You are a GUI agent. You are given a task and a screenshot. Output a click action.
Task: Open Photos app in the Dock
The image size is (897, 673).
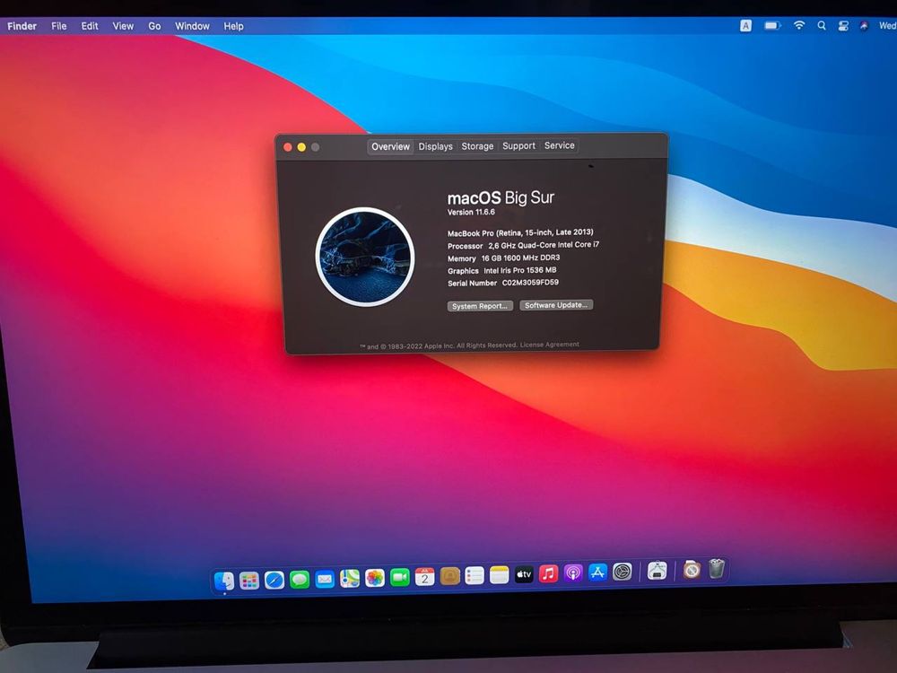pyautogui.click(x=375, y=578)
